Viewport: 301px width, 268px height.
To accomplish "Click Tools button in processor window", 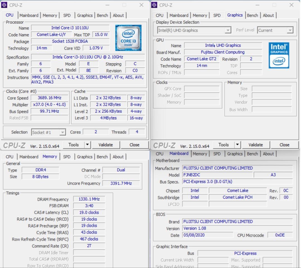I will (74, 145).
